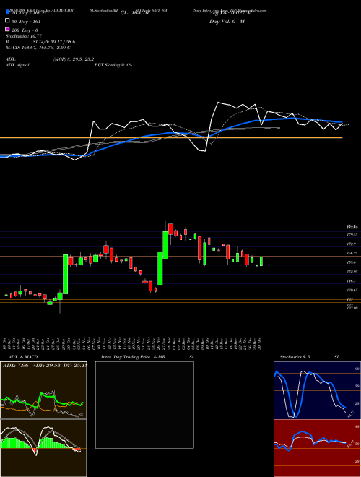Click the 152.95 price axis label
Image resolution: width=361 pixels, height=477 pixels.
352,271
